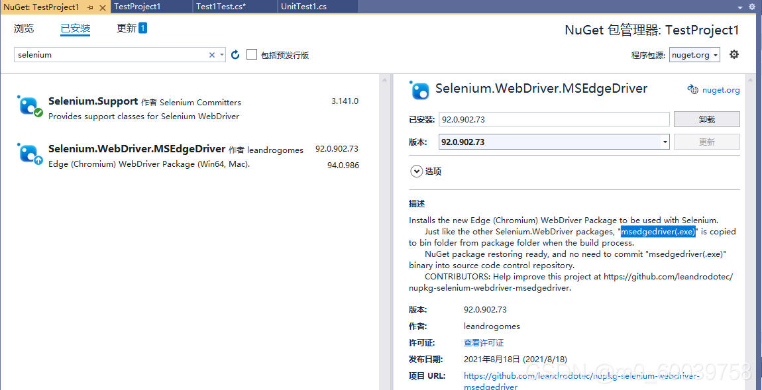Image resolution: width=762 pixels, height=390 pixels.
Task: Open the 程序包源 nuget.org dropdown
Action: (x=694, y=55)
